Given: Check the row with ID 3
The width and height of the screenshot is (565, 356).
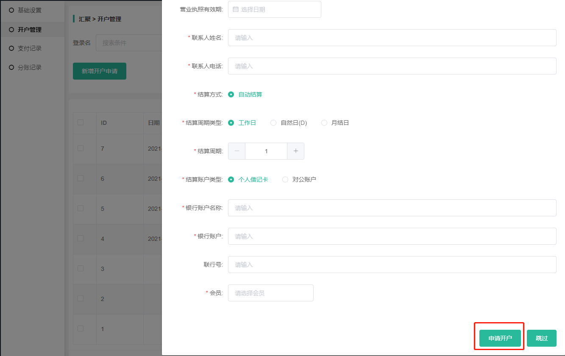Looking at the screenshot, I should [x=81, y=268].
